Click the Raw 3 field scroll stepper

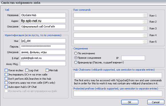click(145, 28)
